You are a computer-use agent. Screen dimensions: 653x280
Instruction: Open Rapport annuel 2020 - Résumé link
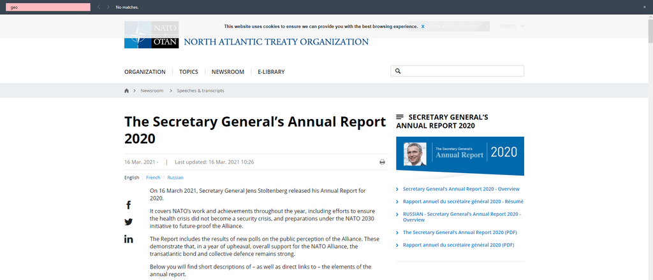[463, 202]
